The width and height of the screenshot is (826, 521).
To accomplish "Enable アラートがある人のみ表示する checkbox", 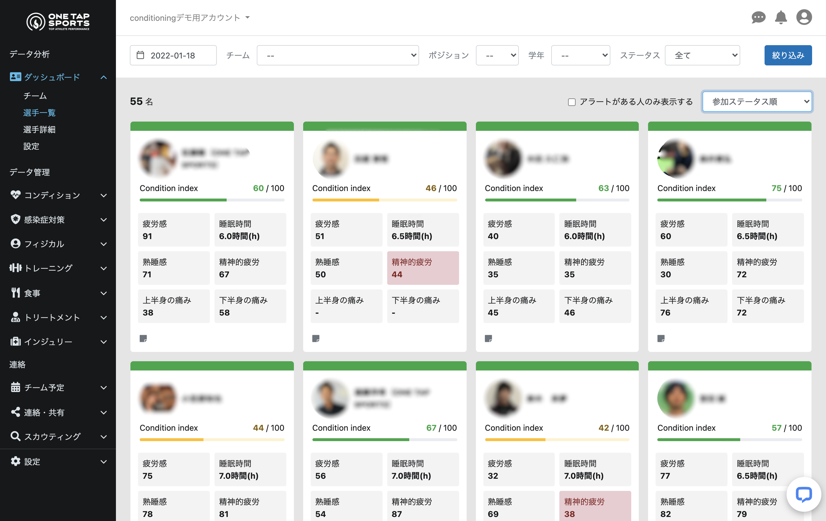I will coord(572,102).
